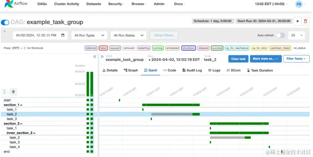
Task: Click the date-time filter input field
Action: point(40,35)
